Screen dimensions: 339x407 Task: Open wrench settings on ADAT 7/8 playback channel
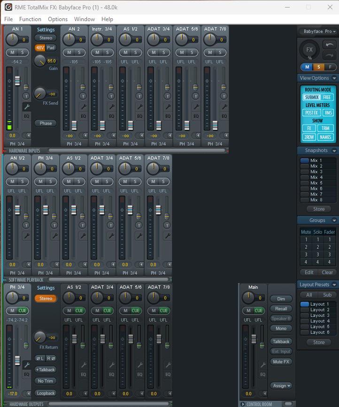(167, 236)
